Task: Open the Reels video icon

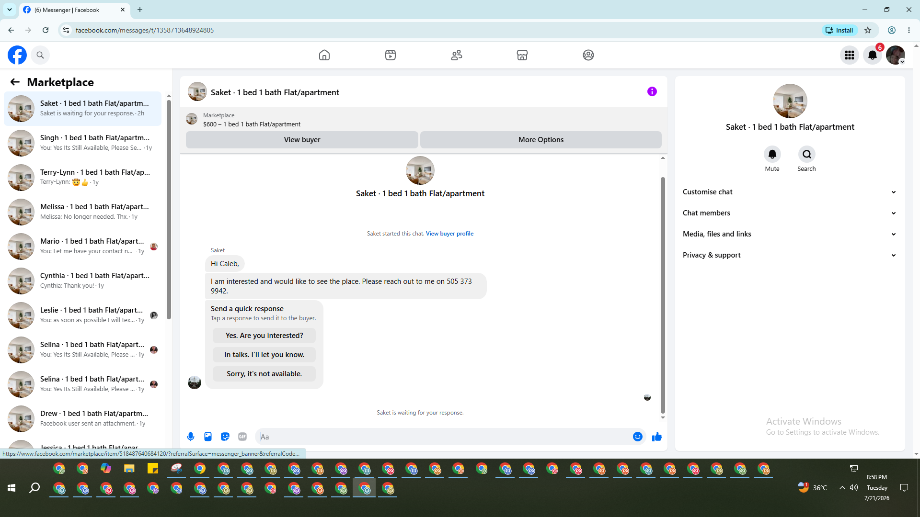Action: (391, 55)
